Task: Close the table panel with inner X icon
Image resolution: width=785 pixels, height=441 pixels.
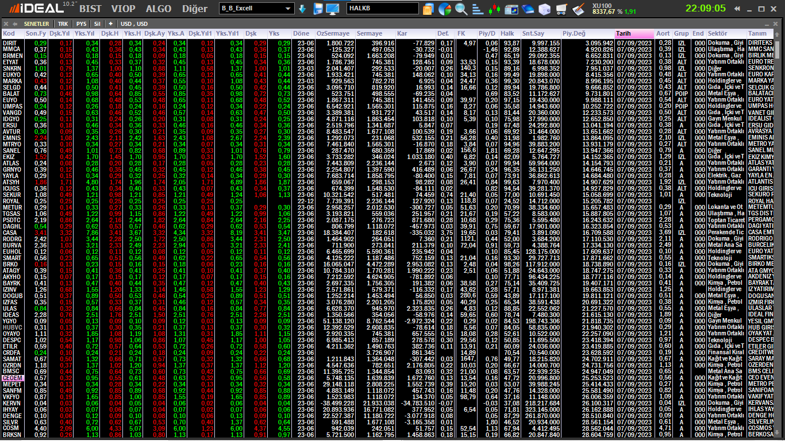Action: pyautogui.click(x=775, y=24)
